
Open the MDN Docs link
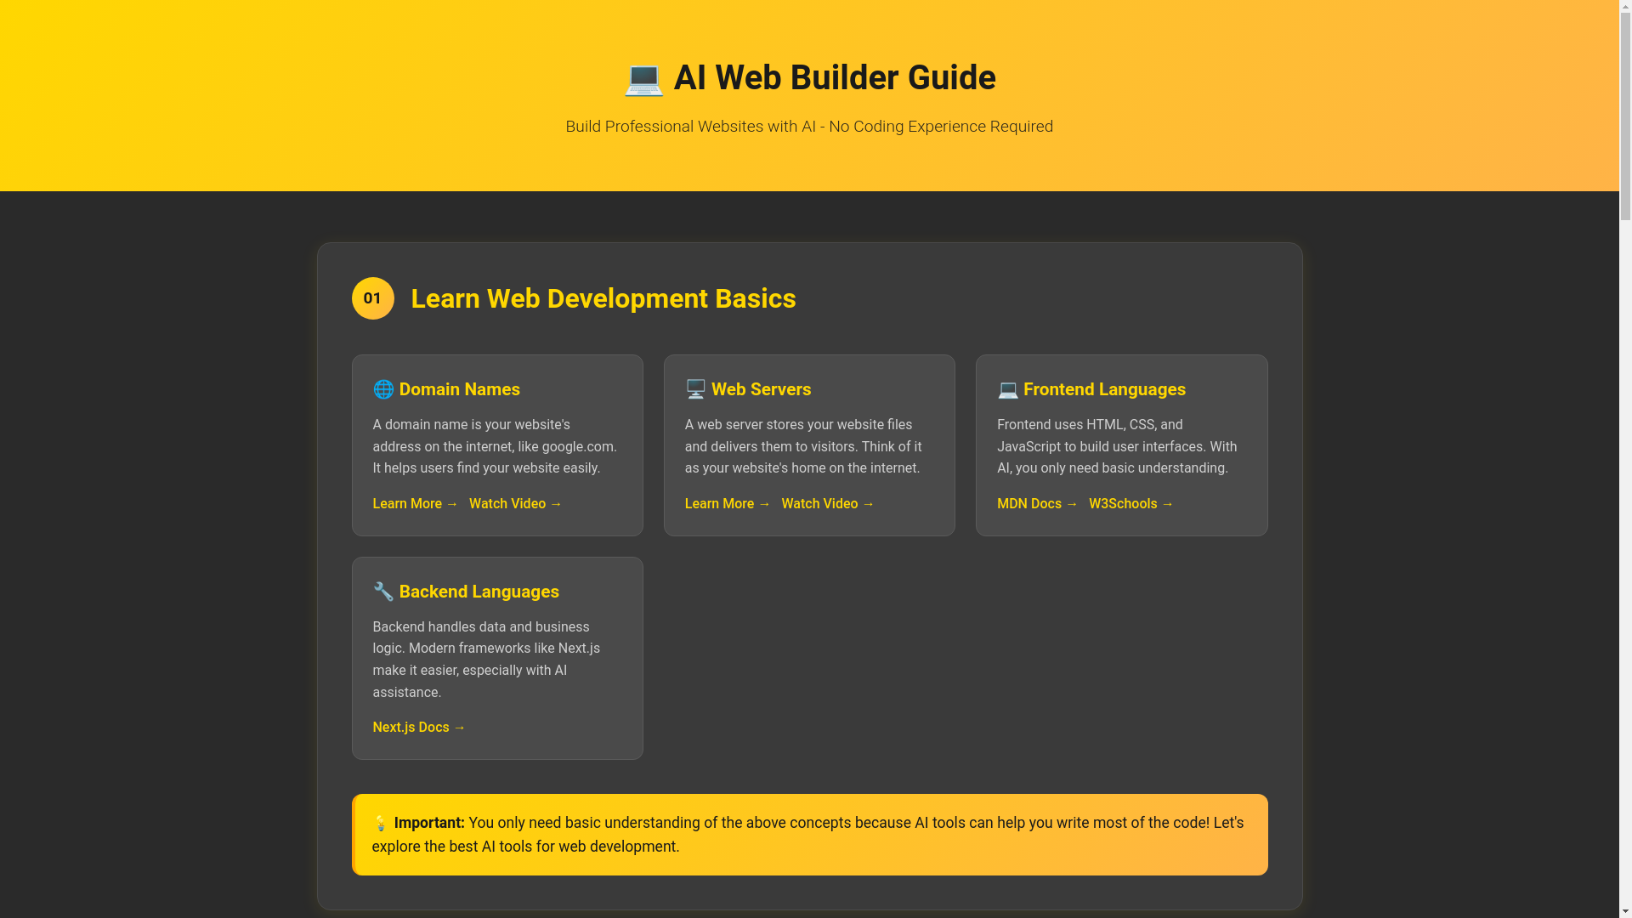(1037, 504)
